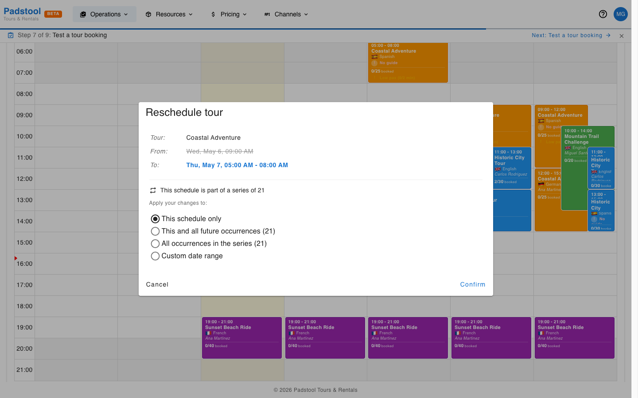
Task: Click the 15:00 time label
Action: click(24, 242)
